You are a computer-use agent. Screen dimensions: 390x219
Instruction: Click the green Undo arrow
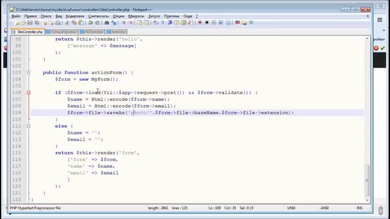pyautogui.click(x=91, y=23)
